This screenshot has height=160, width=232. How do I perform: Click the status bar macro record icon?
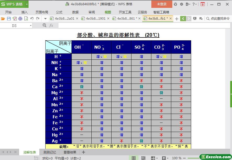(36, 158)
